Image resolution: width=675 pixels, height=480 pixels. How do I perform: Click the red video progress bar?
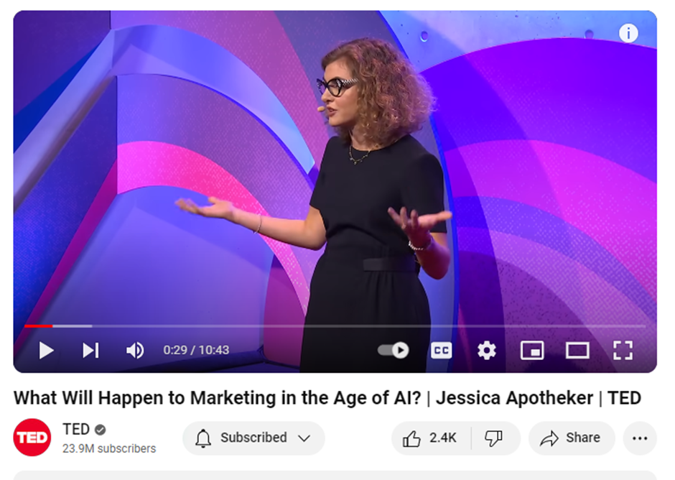coord(39,326)
